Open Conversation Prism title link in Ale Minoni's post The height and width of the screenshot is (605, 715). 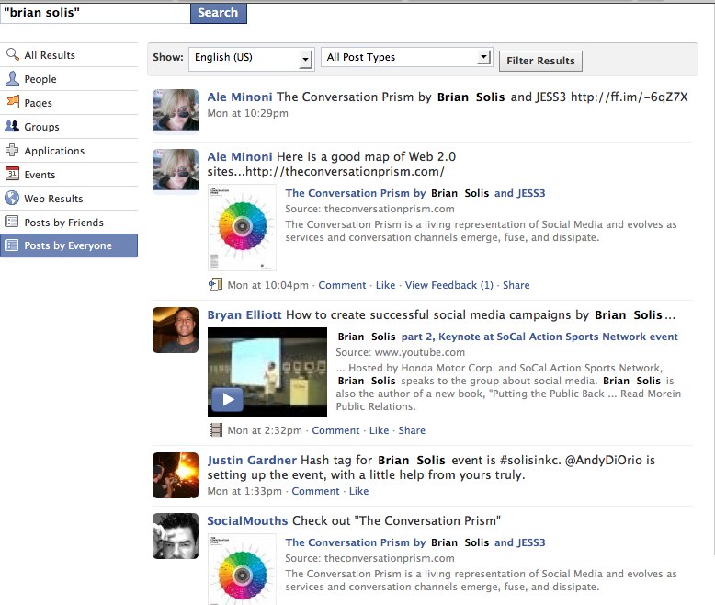415,193
